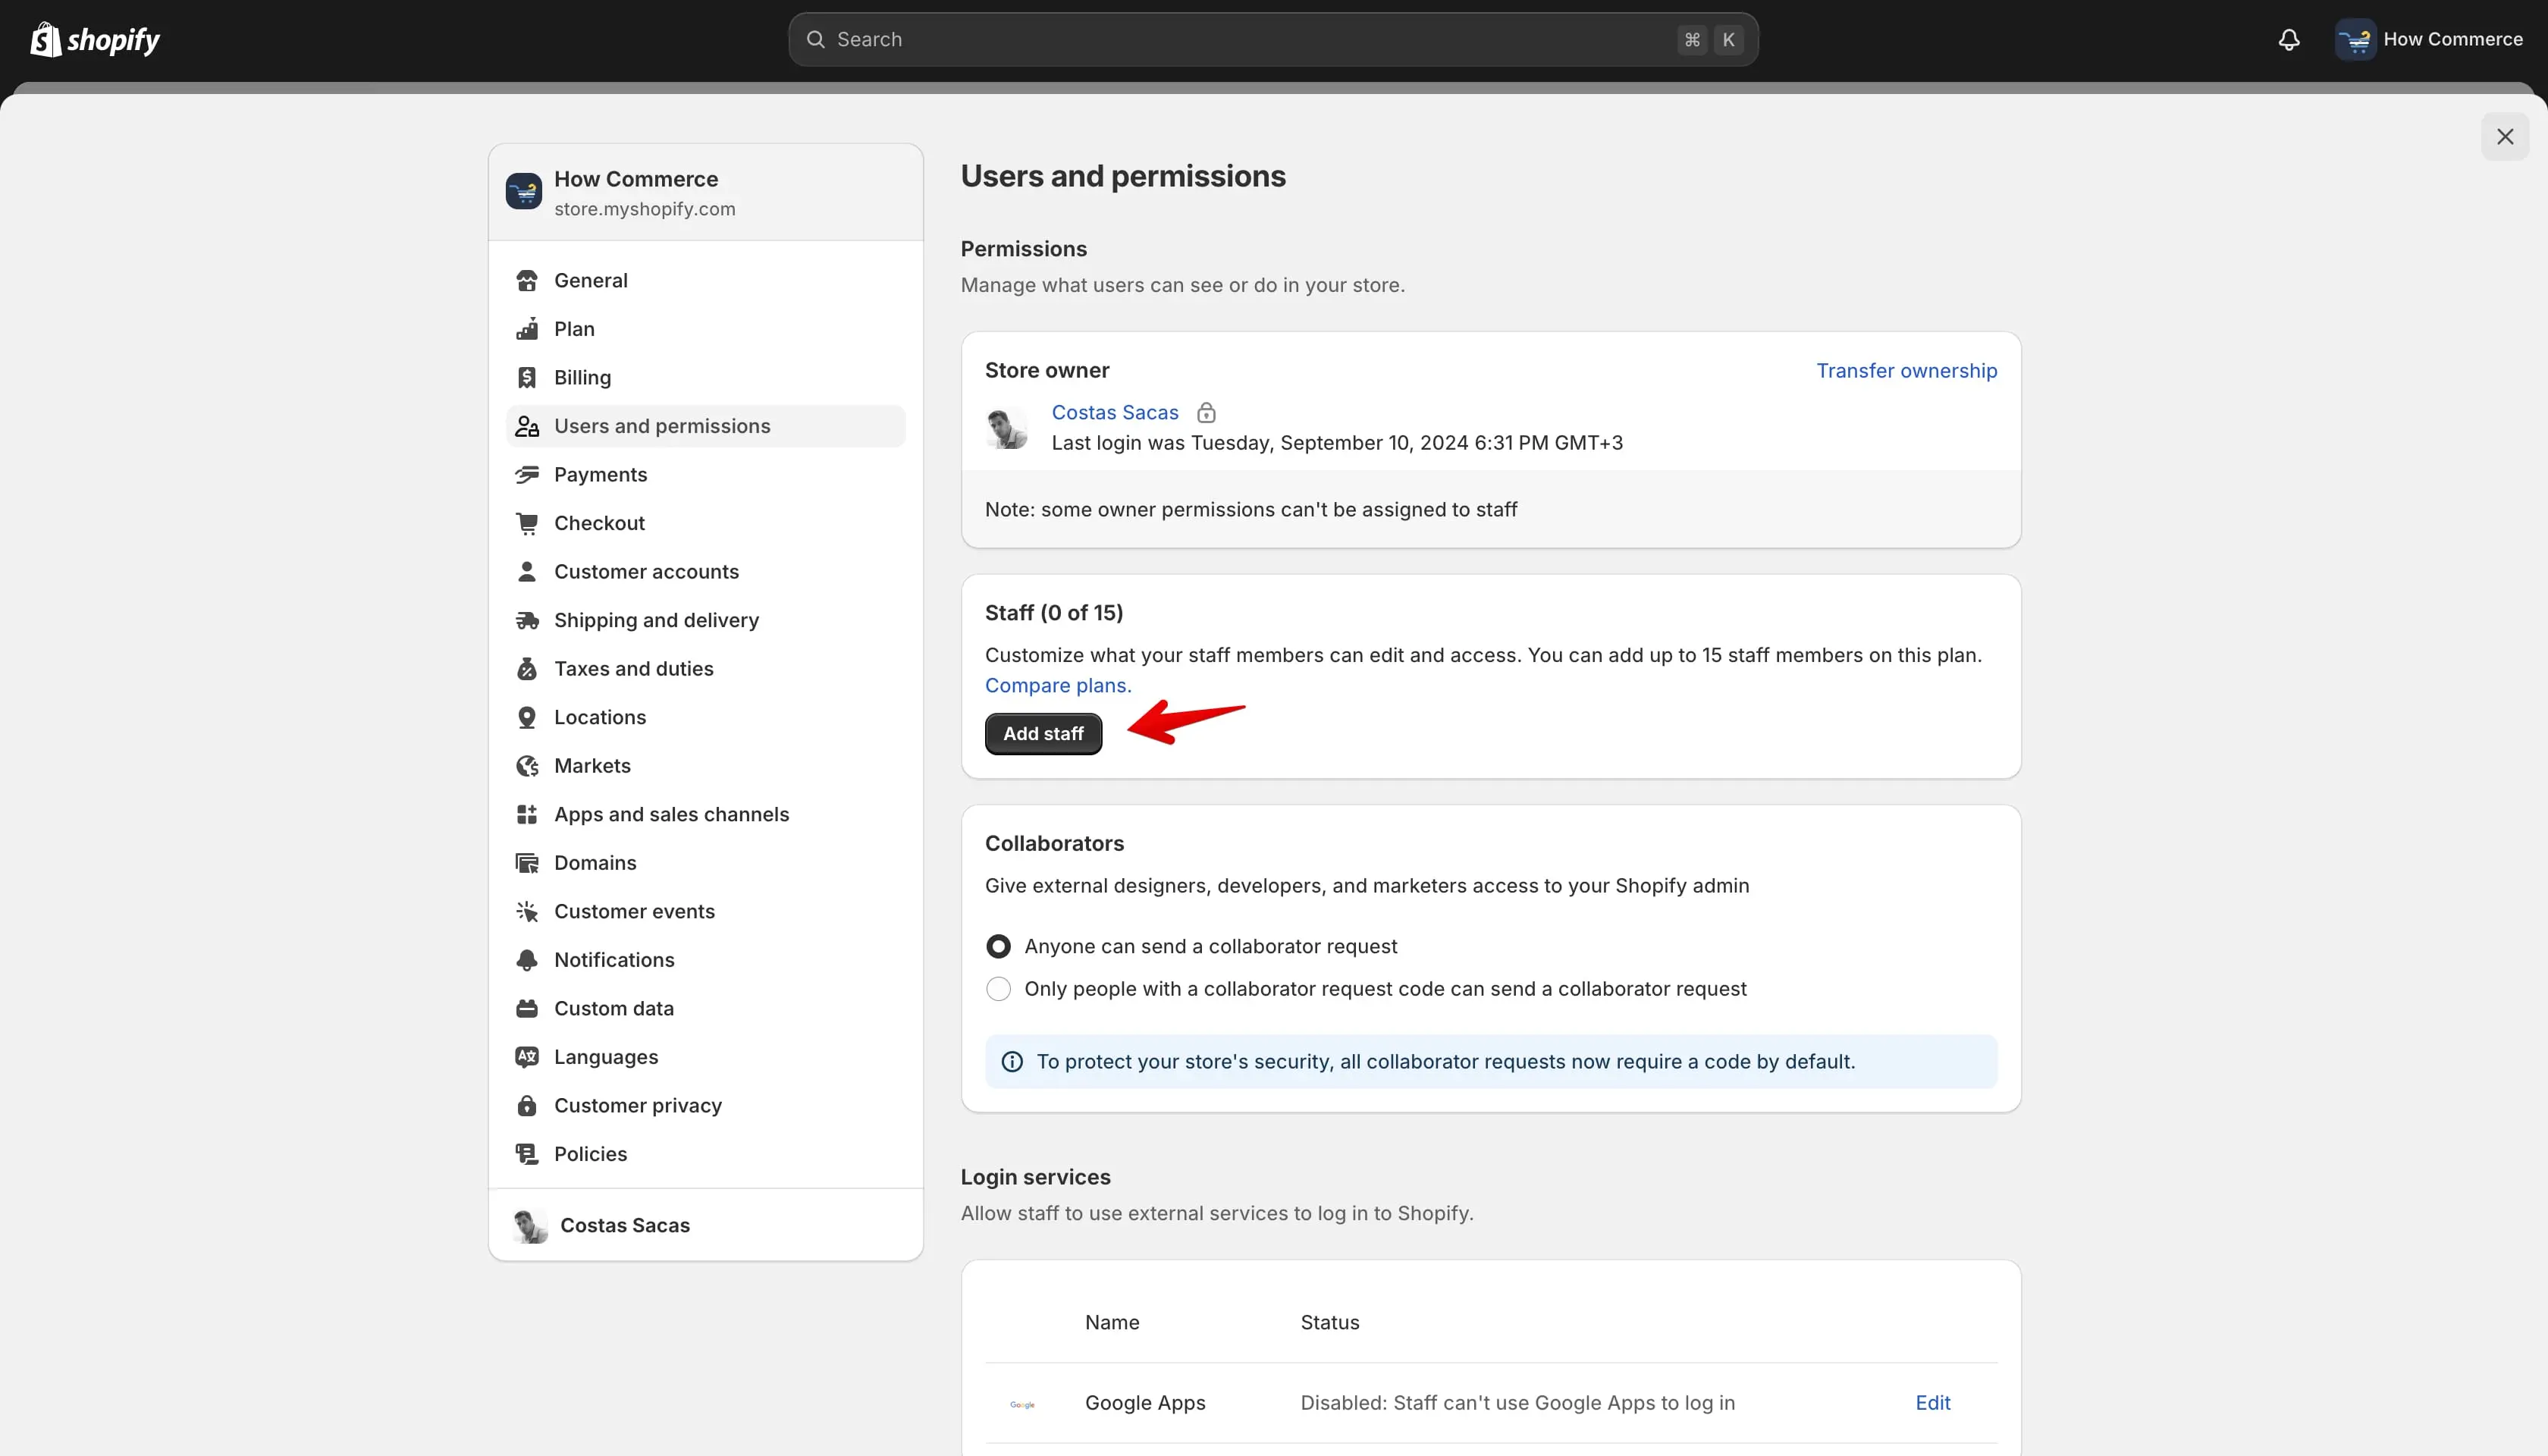Image resolution: width=2548 pixels, height=1456 pixels.
Task: Go to the Markets settings page
Action: coord(706,766)
